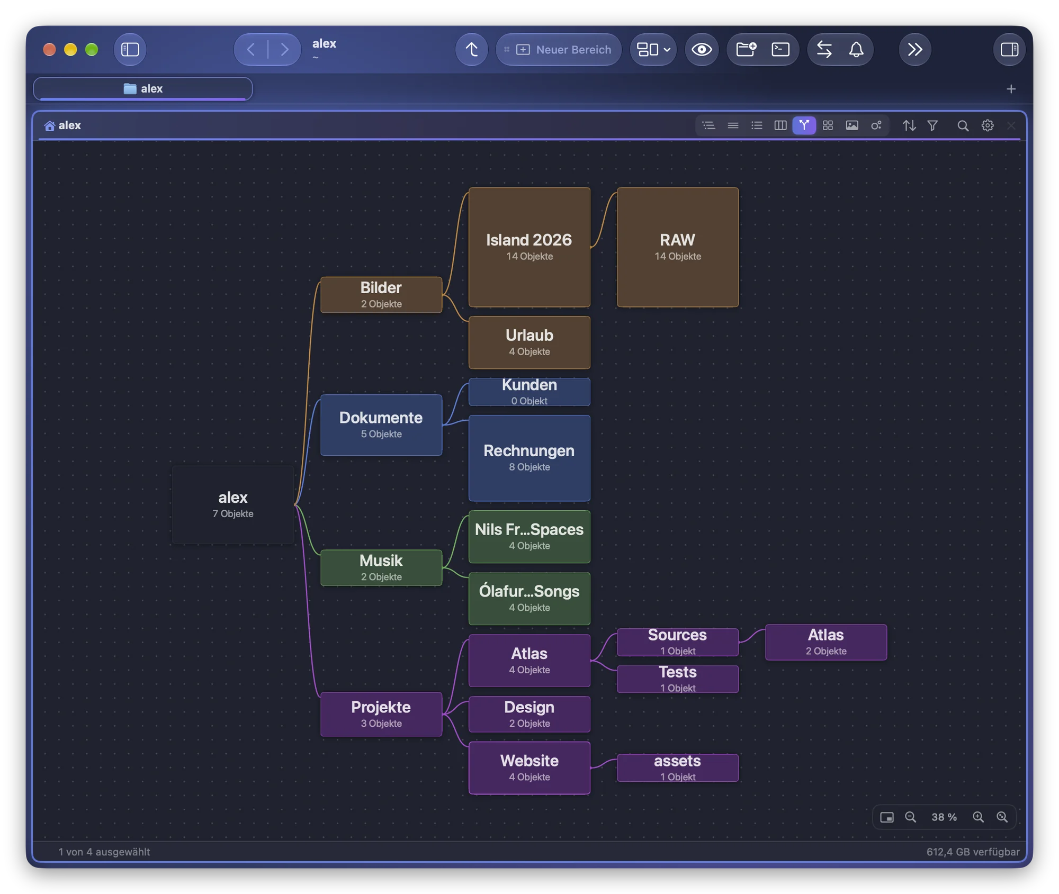This screenshot has width=1059, height=894.
Task: Zoom out the mind map view
Action: [910, 817]
